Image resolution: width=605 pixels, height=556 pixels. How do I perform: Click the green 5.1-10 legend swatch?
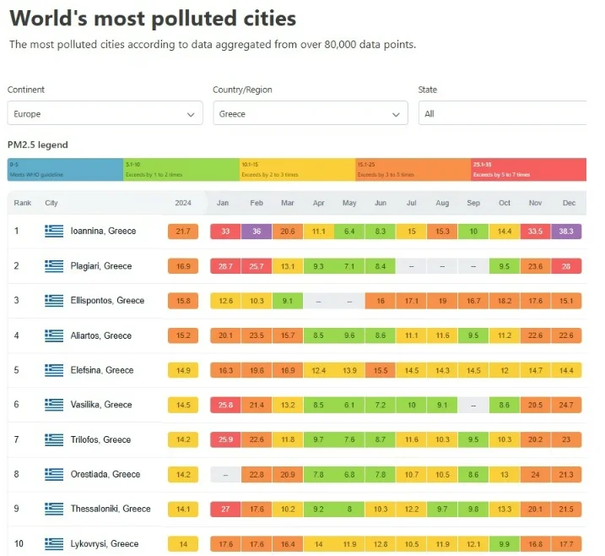click(x=181, y=170)
